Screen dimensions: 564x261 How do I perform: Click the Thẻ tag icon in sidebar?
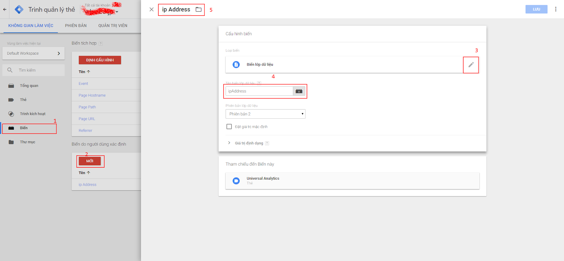click(11, 100)
